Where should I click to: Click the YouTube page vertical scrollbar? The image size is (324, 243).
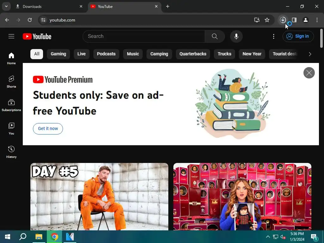(x=321, y=38)
